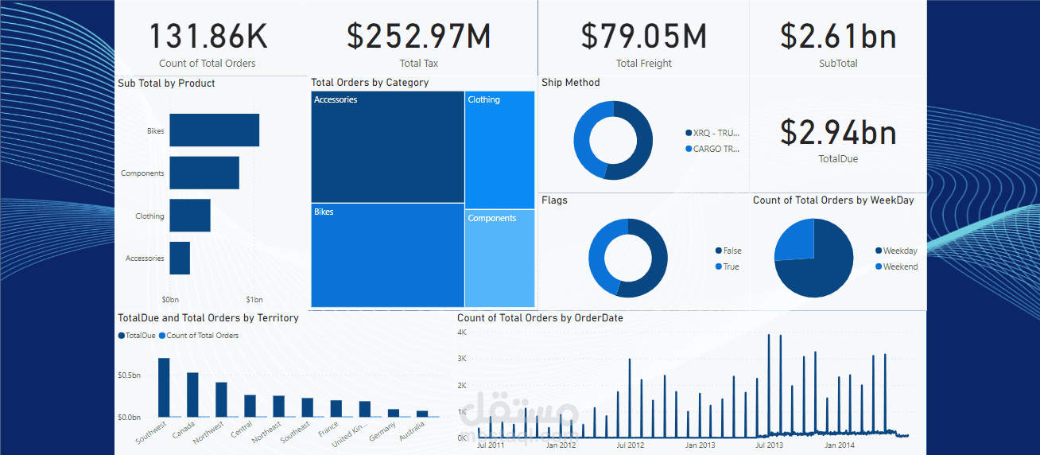Click Count of Total Orders by OrderDate title
Viewport: 1040px width, 455px height.
(x=540, y=318)
